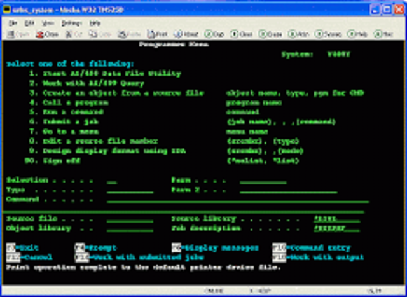Screen dimensions: 407x297
Task: Click option 9 Design display format using SDA
Action: [x=107, y=151]
